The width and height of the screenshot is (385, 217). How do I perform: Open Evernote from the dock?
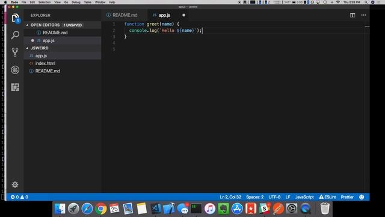pyautogui.click(x=223, y=209)
